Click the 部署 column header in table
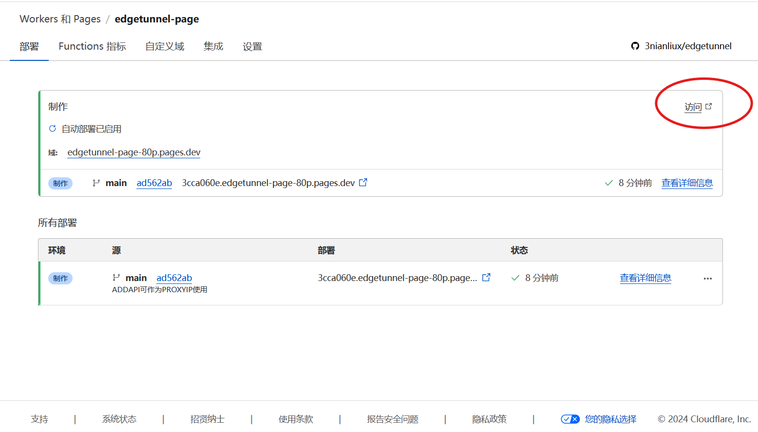The height and width of the screenshot is (432, 758). coord(326,250)
